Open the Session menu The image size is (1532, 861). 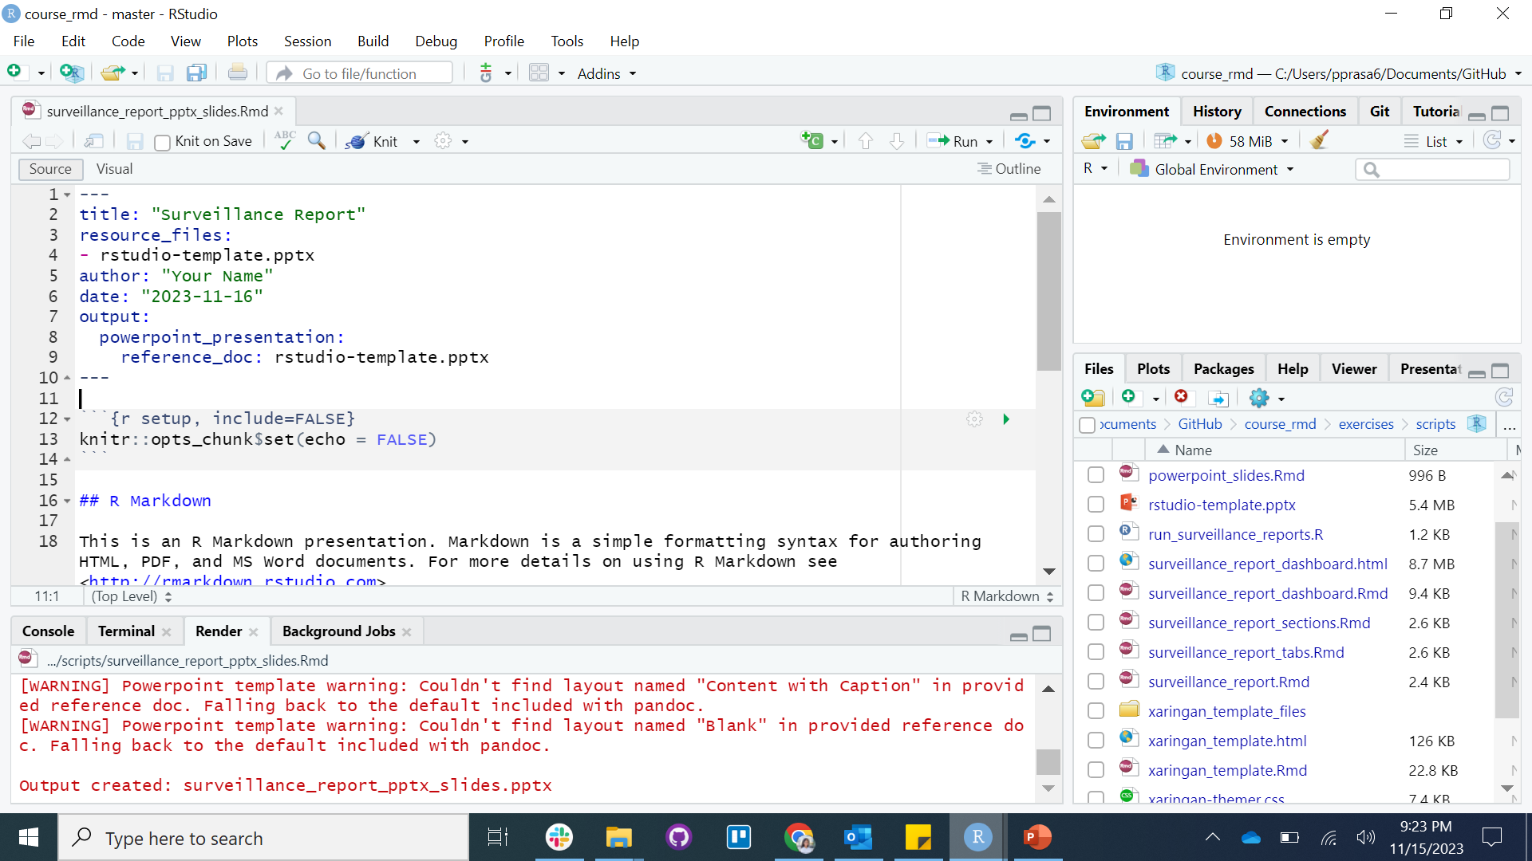[x=307, y=41]
